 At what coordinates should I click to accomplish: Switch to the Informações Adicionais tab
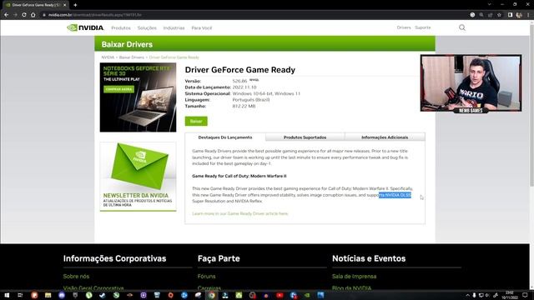(385, 137)
